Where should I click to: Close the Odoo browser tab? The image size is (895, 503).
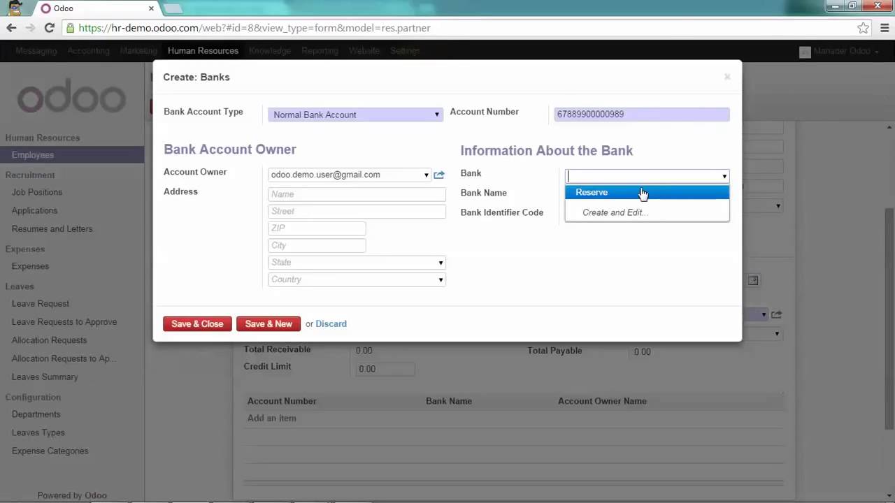(x=151, y=8)
